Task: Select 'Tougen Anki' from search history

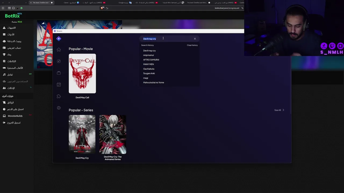Action: click(x=149, y=73)
